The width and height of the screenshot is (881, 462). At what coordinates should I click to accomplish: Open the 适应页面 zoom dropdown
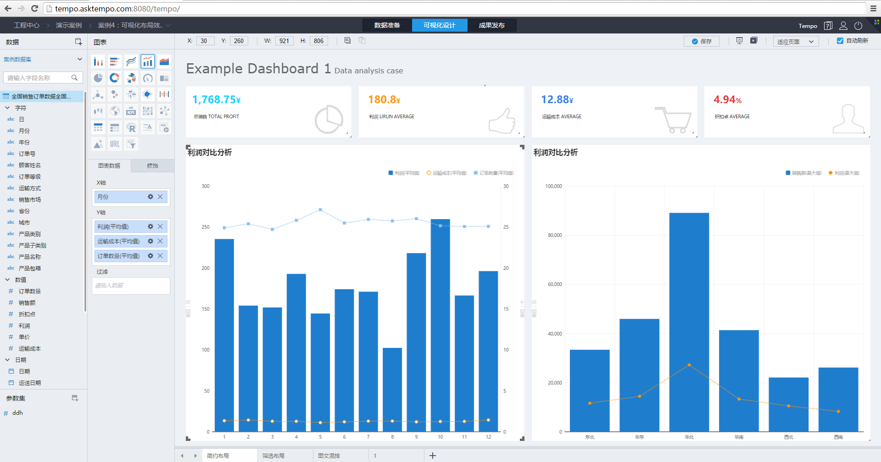[x=796, y=41]
